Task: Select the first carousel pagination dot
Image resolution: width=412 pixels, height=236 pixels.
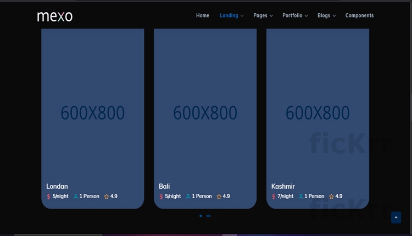Action: point(201,216)
